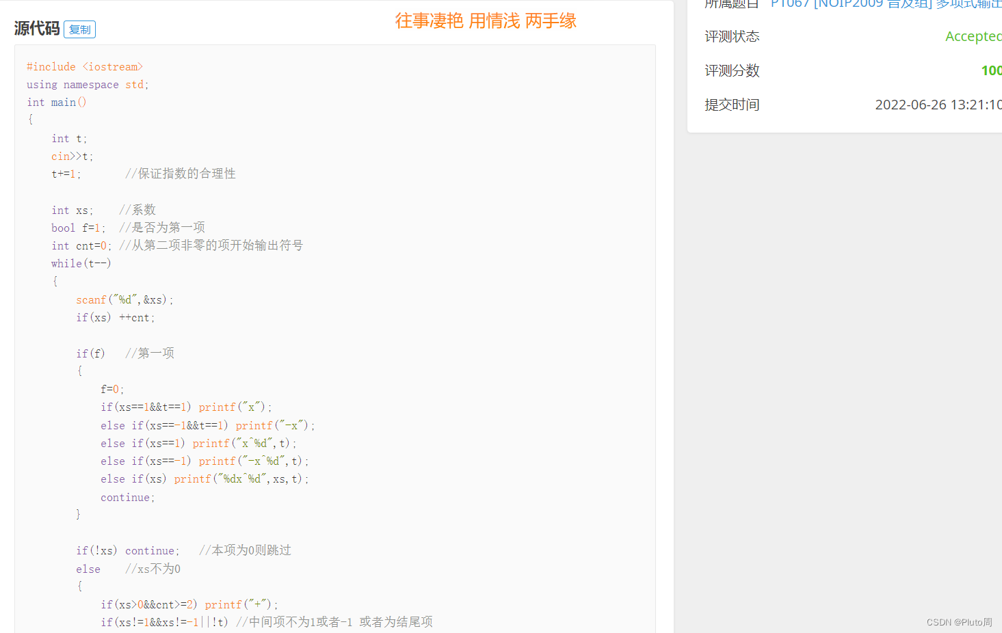1002x633 pixels.
Task: Click the comment xs不为0
Action: coord(153,569)
